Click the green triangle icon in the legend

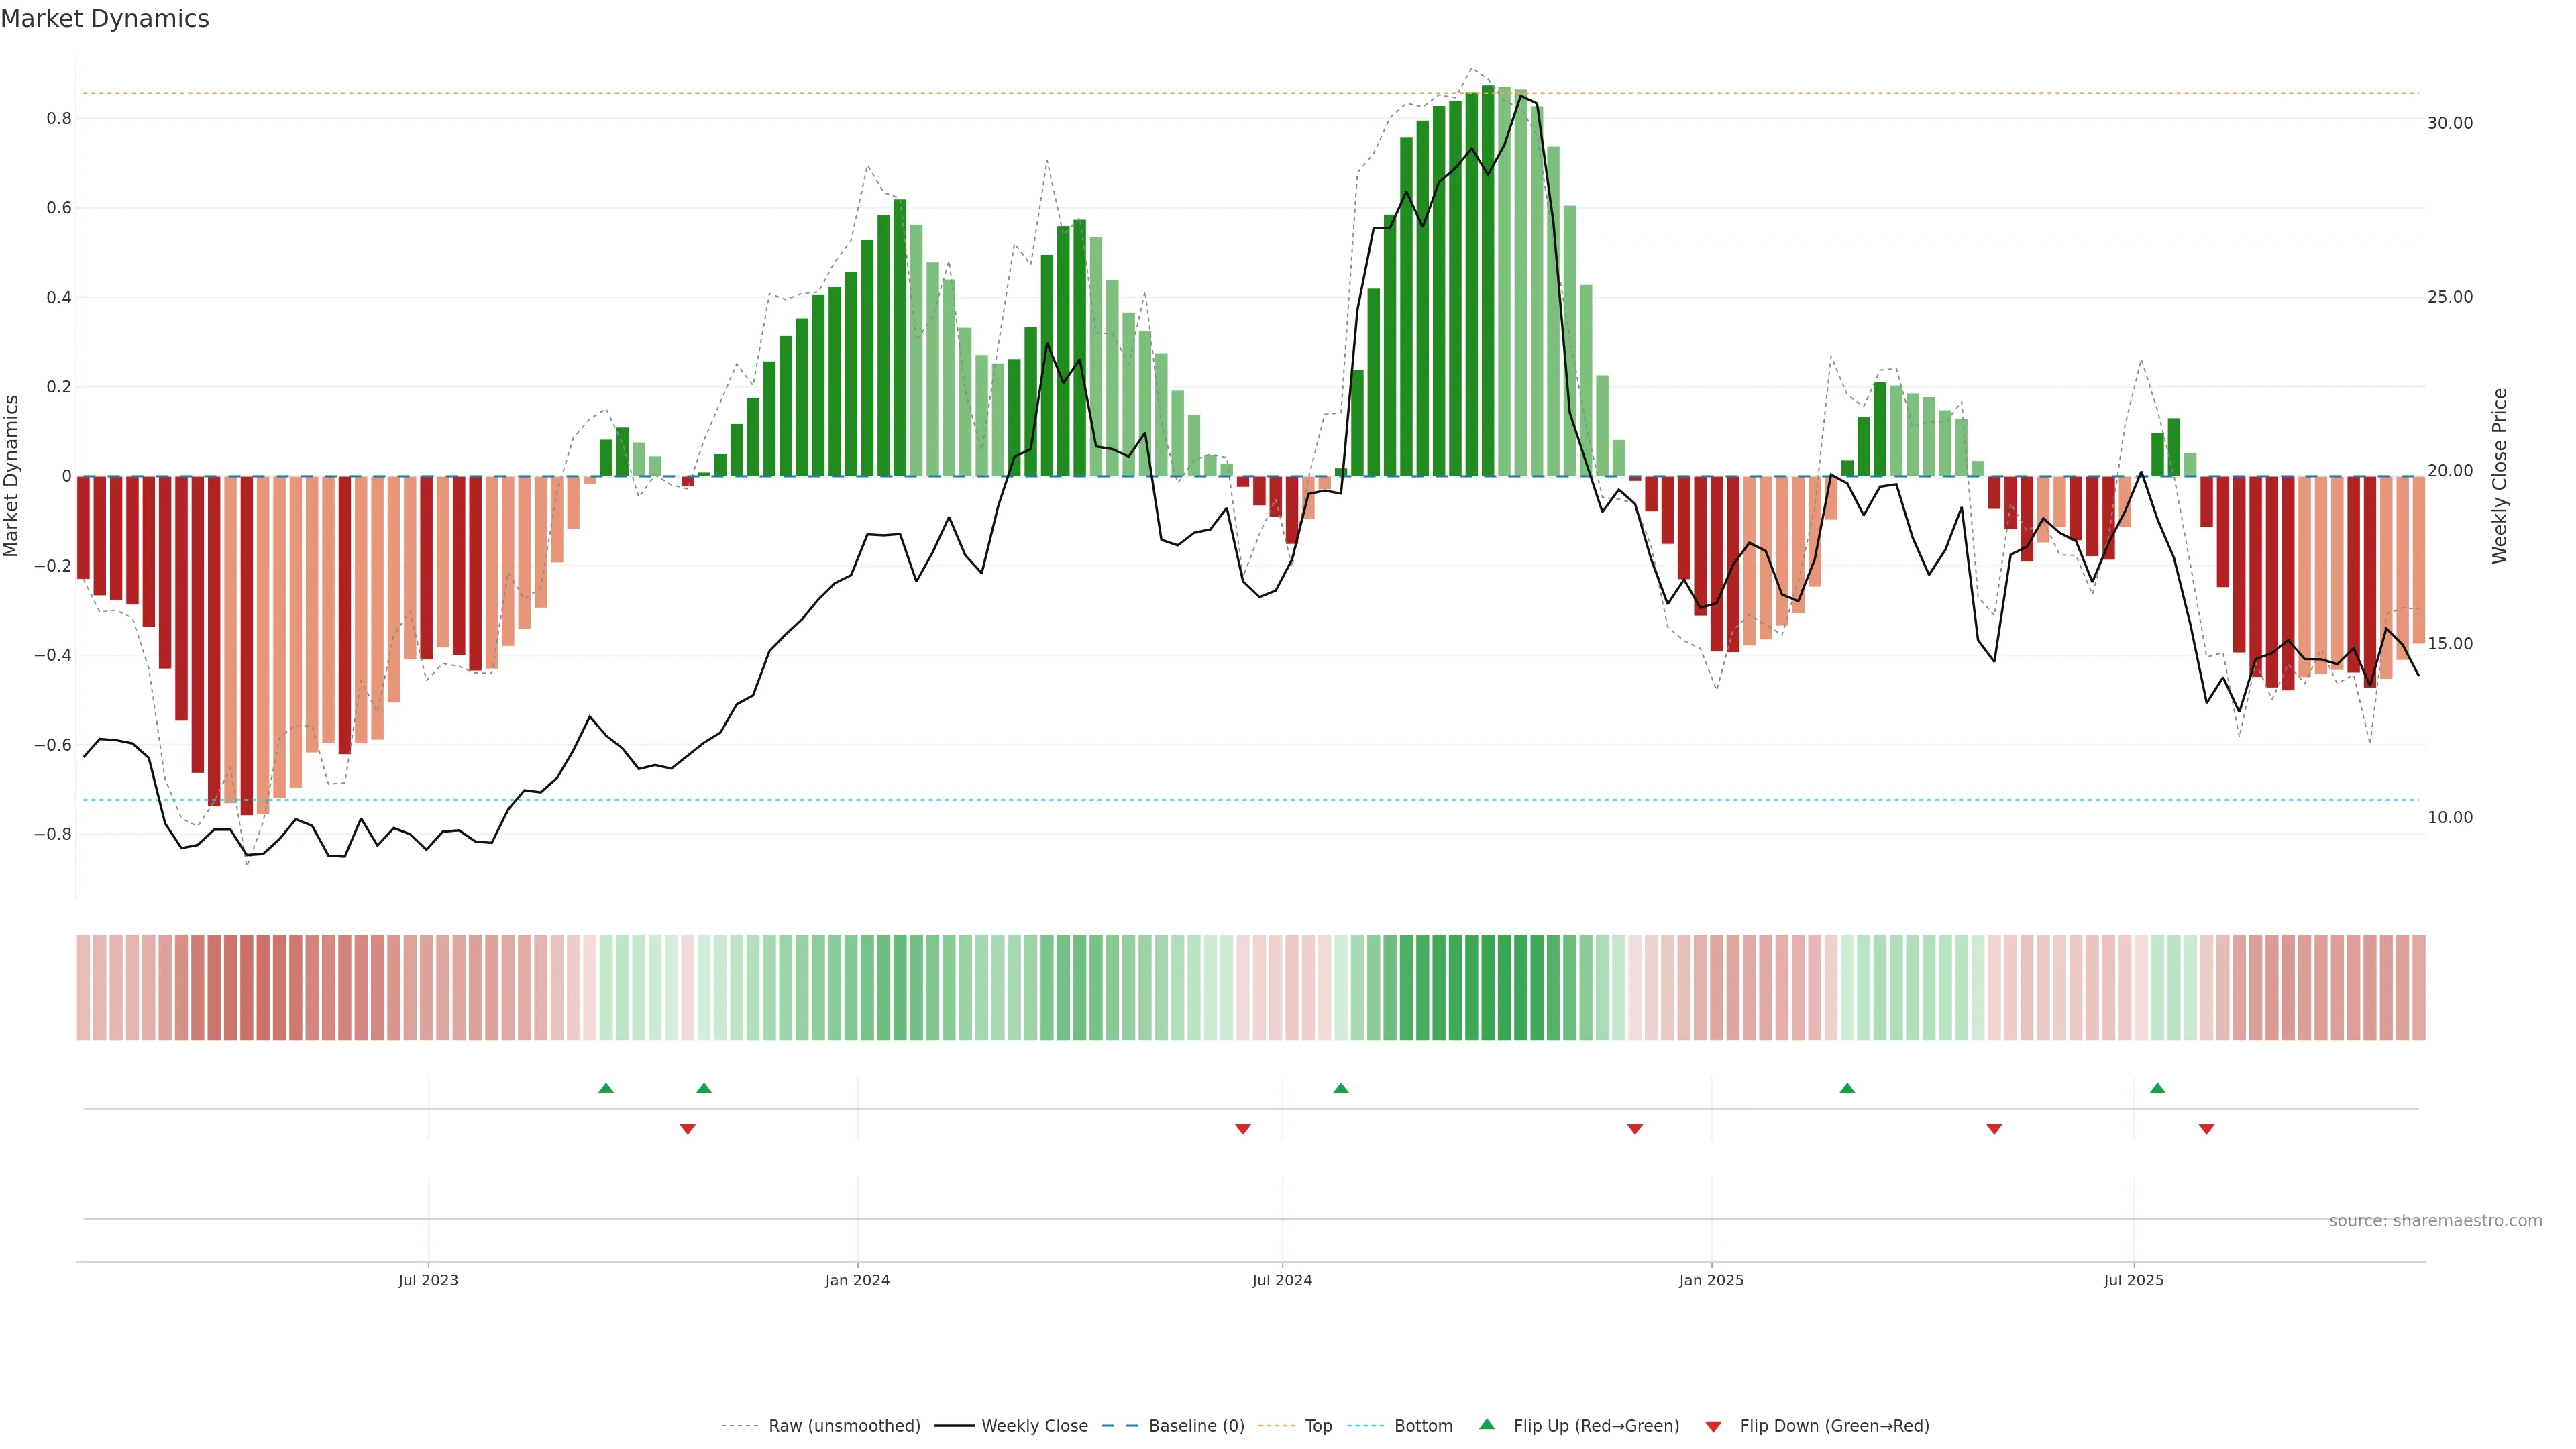(x=1487, y=1424)
